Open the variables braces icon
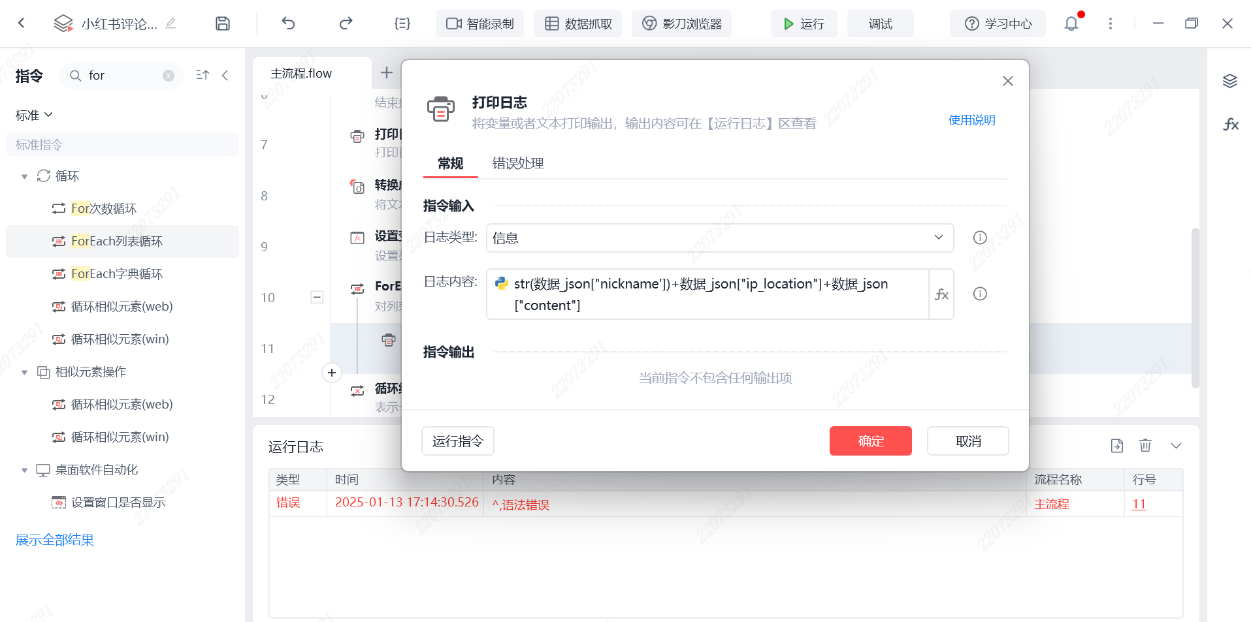The height and width of the screenshot is (622, 1251). 402,23
